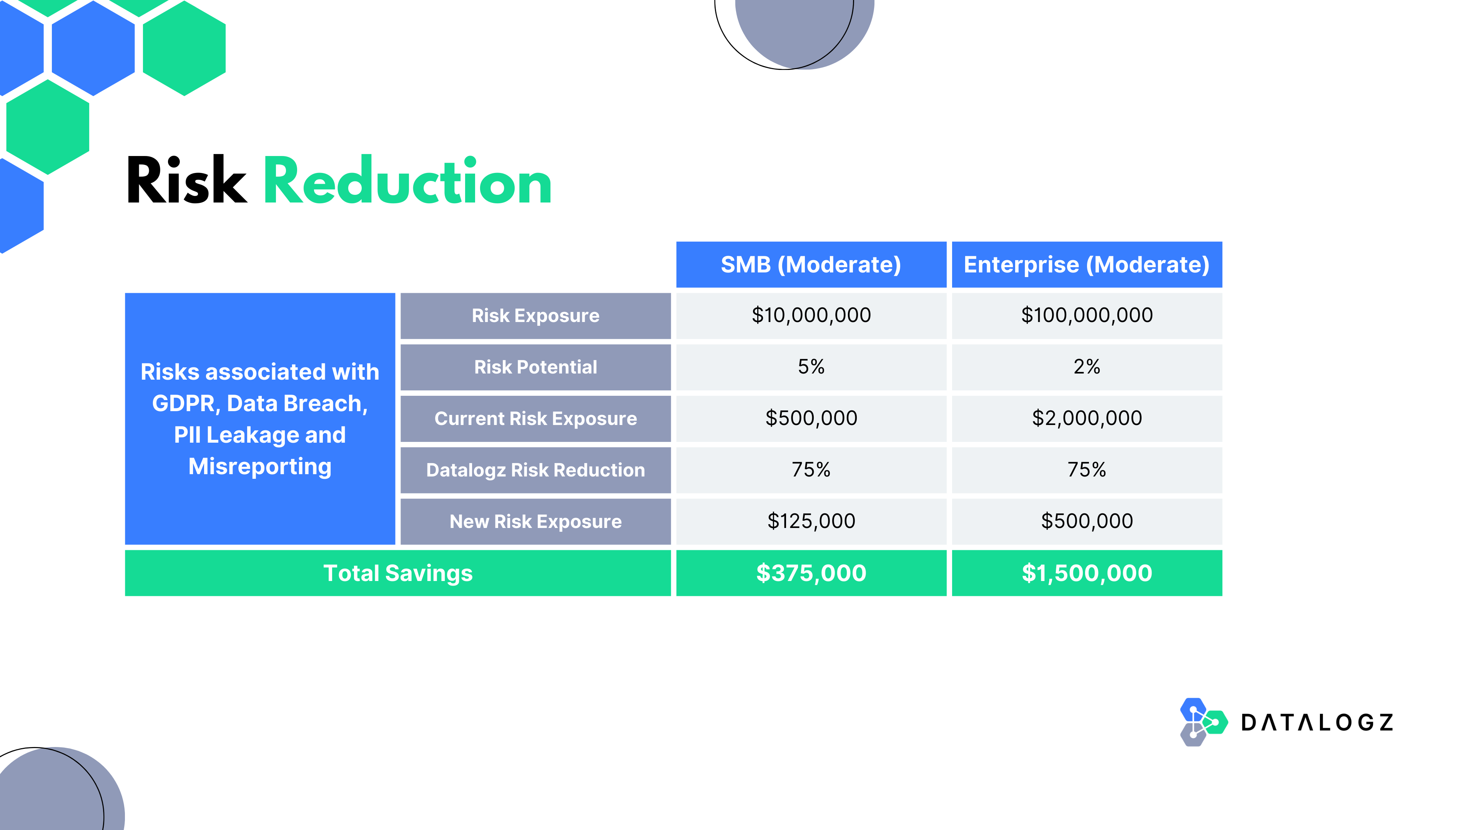Click the Current Risk Exposure row label

point(535,419)
